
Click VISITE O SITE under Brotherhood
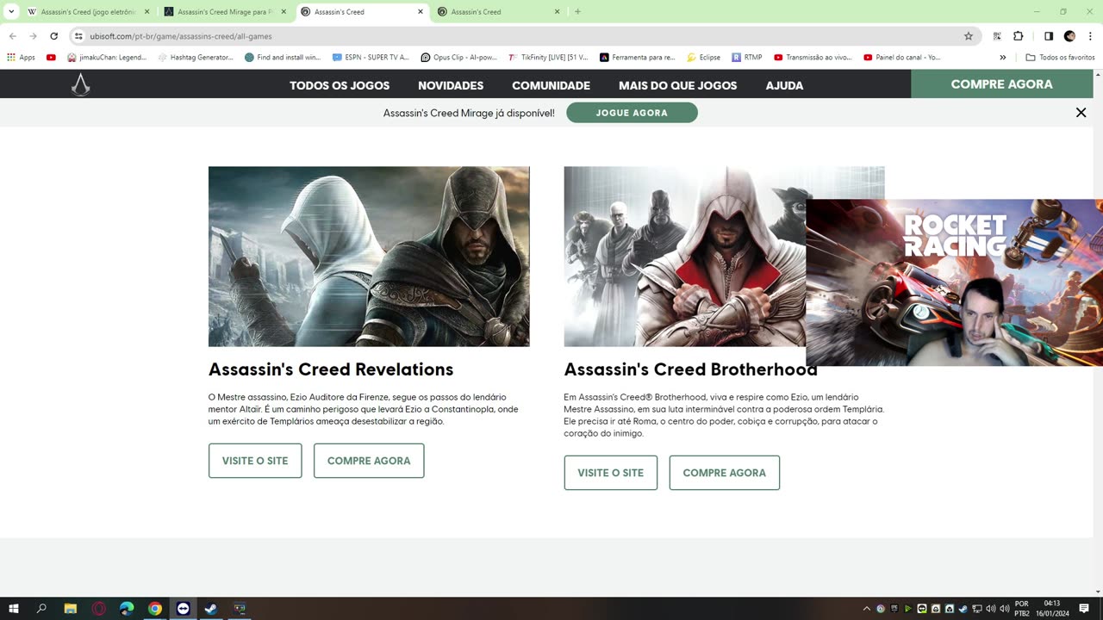pyautogui.click(x=610, y=473)
